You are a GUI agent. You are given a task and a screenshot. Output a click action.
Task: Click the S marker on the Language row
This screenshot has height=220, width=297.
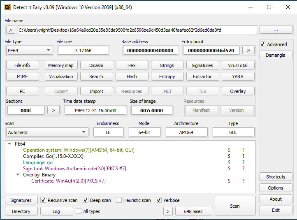pos(229,162)
